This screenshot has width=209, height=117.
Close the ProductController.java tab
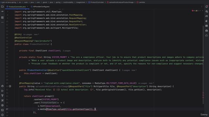(27, 6)
